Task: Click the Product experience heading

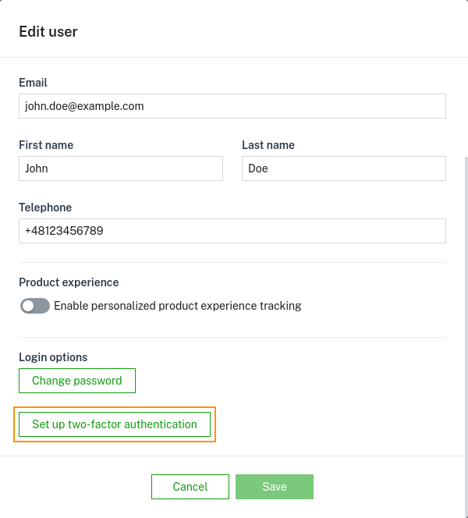Action: (x=69, y=282)
